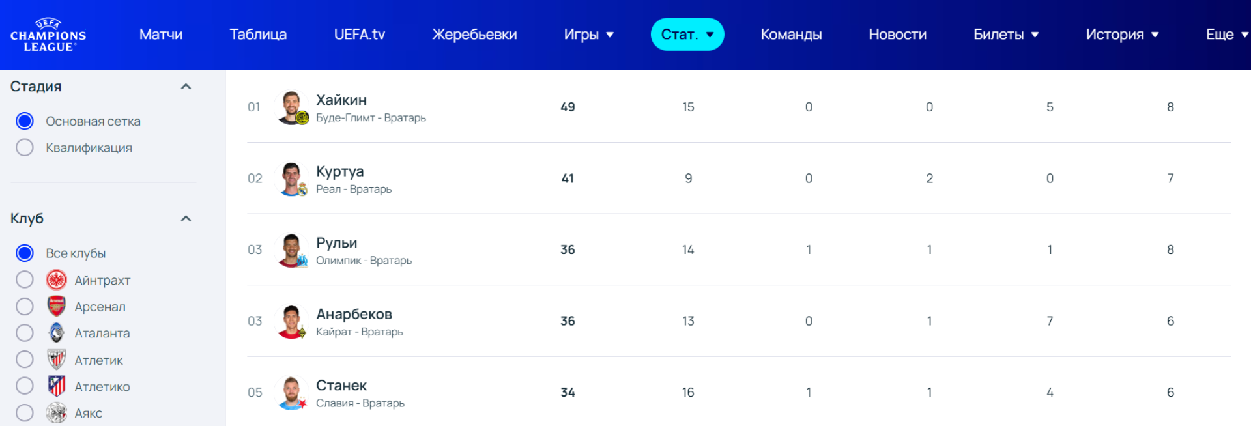Collapse the Клуб filter section
This screenshot has width=1251, height=426.
coord(186,219)
